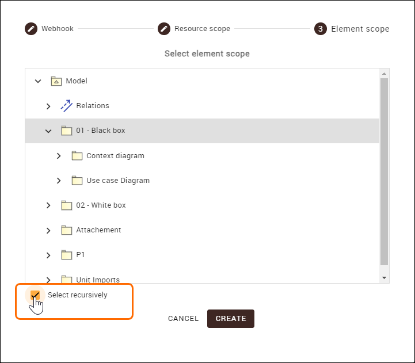415x363 pixels.
Task: Collapse the 01 - Black box node
Action: coord(48,131)
